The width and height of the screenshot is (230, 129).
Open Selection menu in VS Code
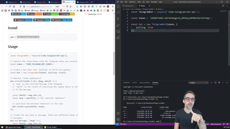[x=132, y=2]
